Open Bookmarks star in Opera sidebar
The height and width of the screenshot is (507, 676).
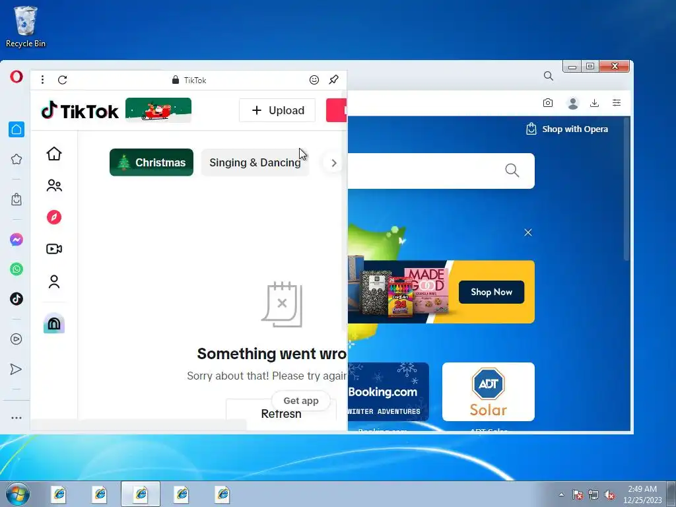17,159
